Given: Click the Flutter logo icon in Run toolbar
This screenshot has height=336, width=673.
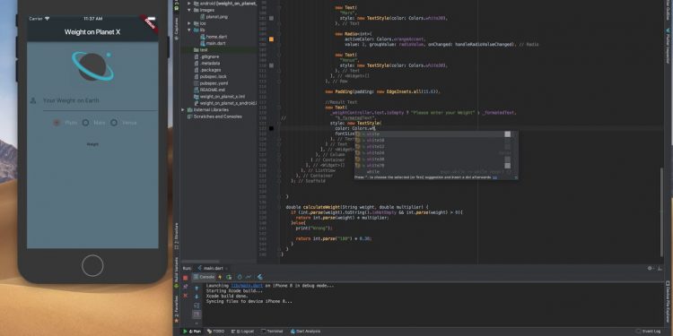Looking at the screenshot, I should [259, 277].
